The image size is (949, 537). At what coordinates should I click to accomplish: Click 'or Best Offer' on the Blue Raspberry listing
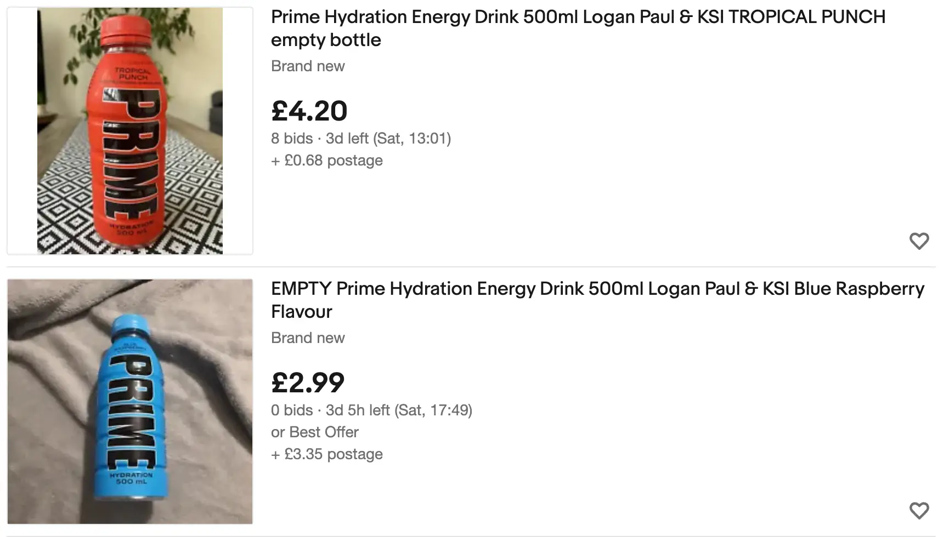[314, 432]
